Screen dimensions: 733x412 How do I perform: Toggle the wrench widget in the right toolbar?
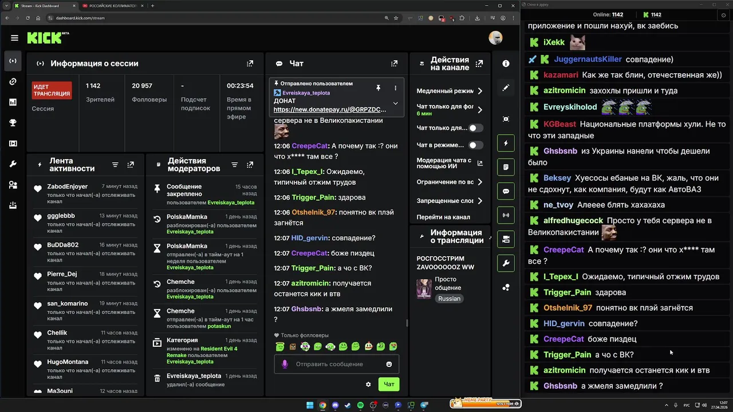coord(506,263)
